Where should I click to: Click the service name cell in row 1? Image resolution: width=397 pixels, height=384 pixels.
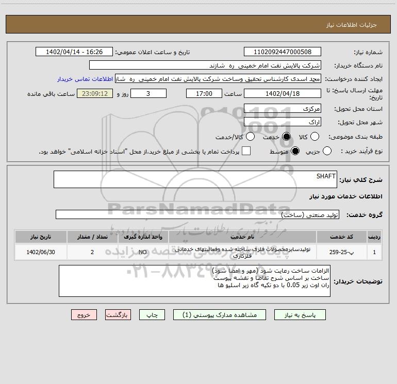[x=242, y=252]
